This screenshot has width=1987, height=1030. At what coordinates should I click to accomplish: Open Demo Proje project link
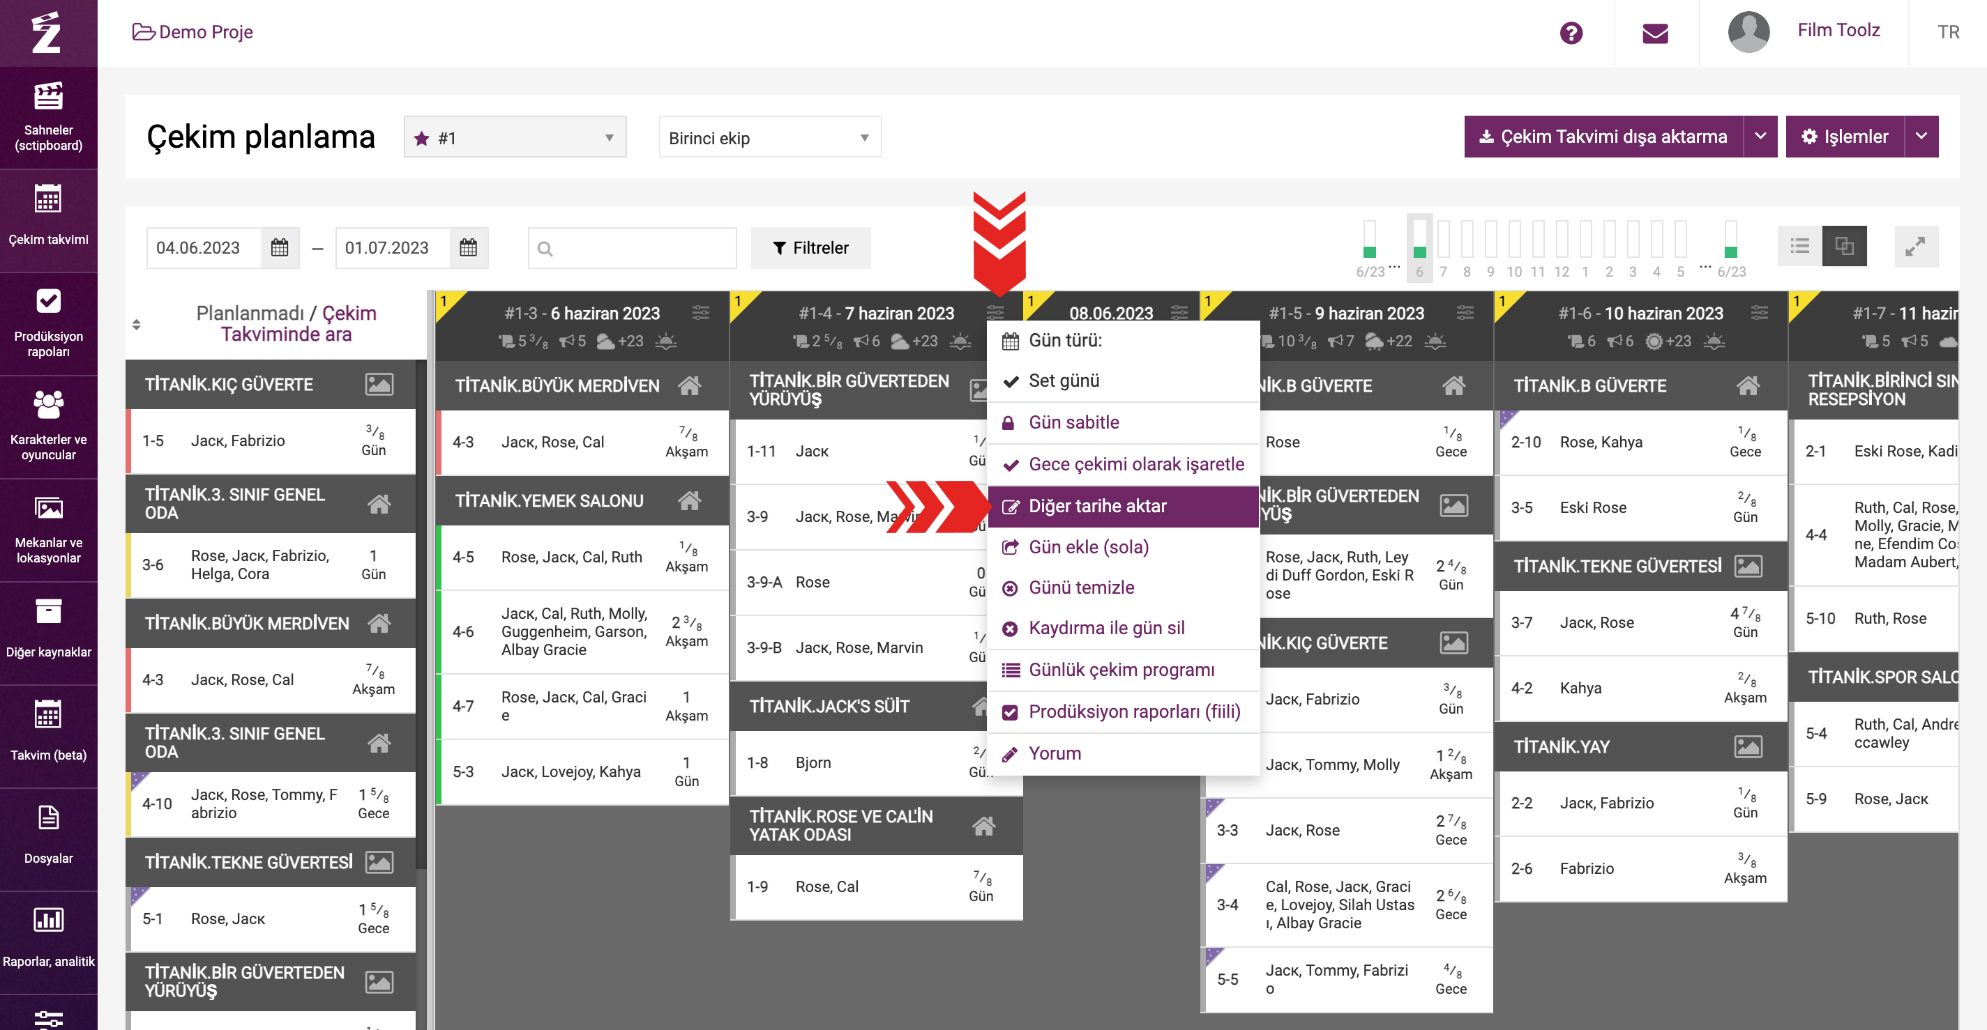(192, 32)
